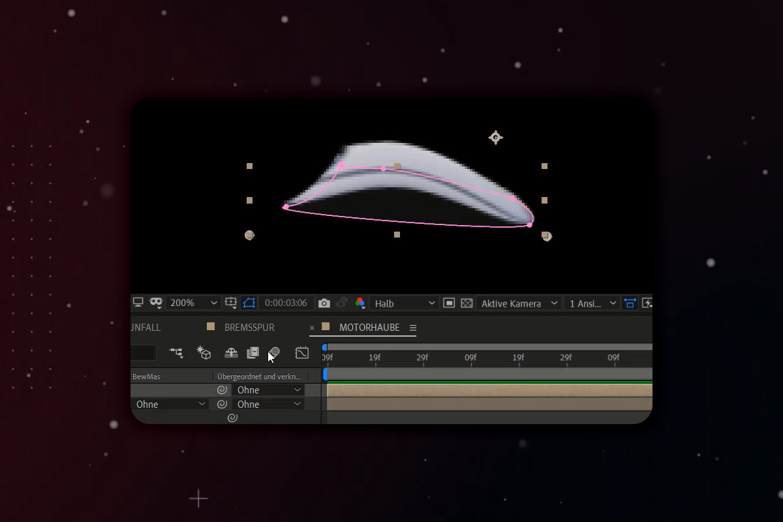783x522 pixels.
Task: Click the always preview monitor icon
Action: tap(138, 303)
